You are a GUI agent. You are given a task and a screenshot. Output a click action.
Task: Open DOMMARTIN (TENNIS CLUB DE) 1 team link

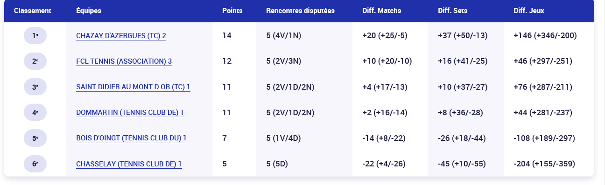pyautogui.click(x=130, y=112)
